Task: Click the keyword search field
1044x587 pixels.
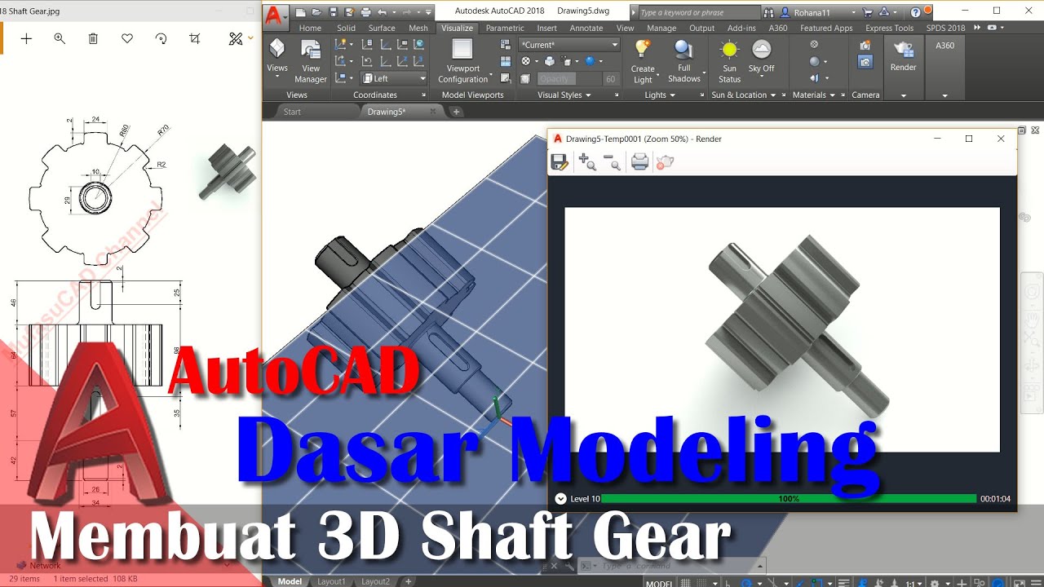Action: (698, 12)
